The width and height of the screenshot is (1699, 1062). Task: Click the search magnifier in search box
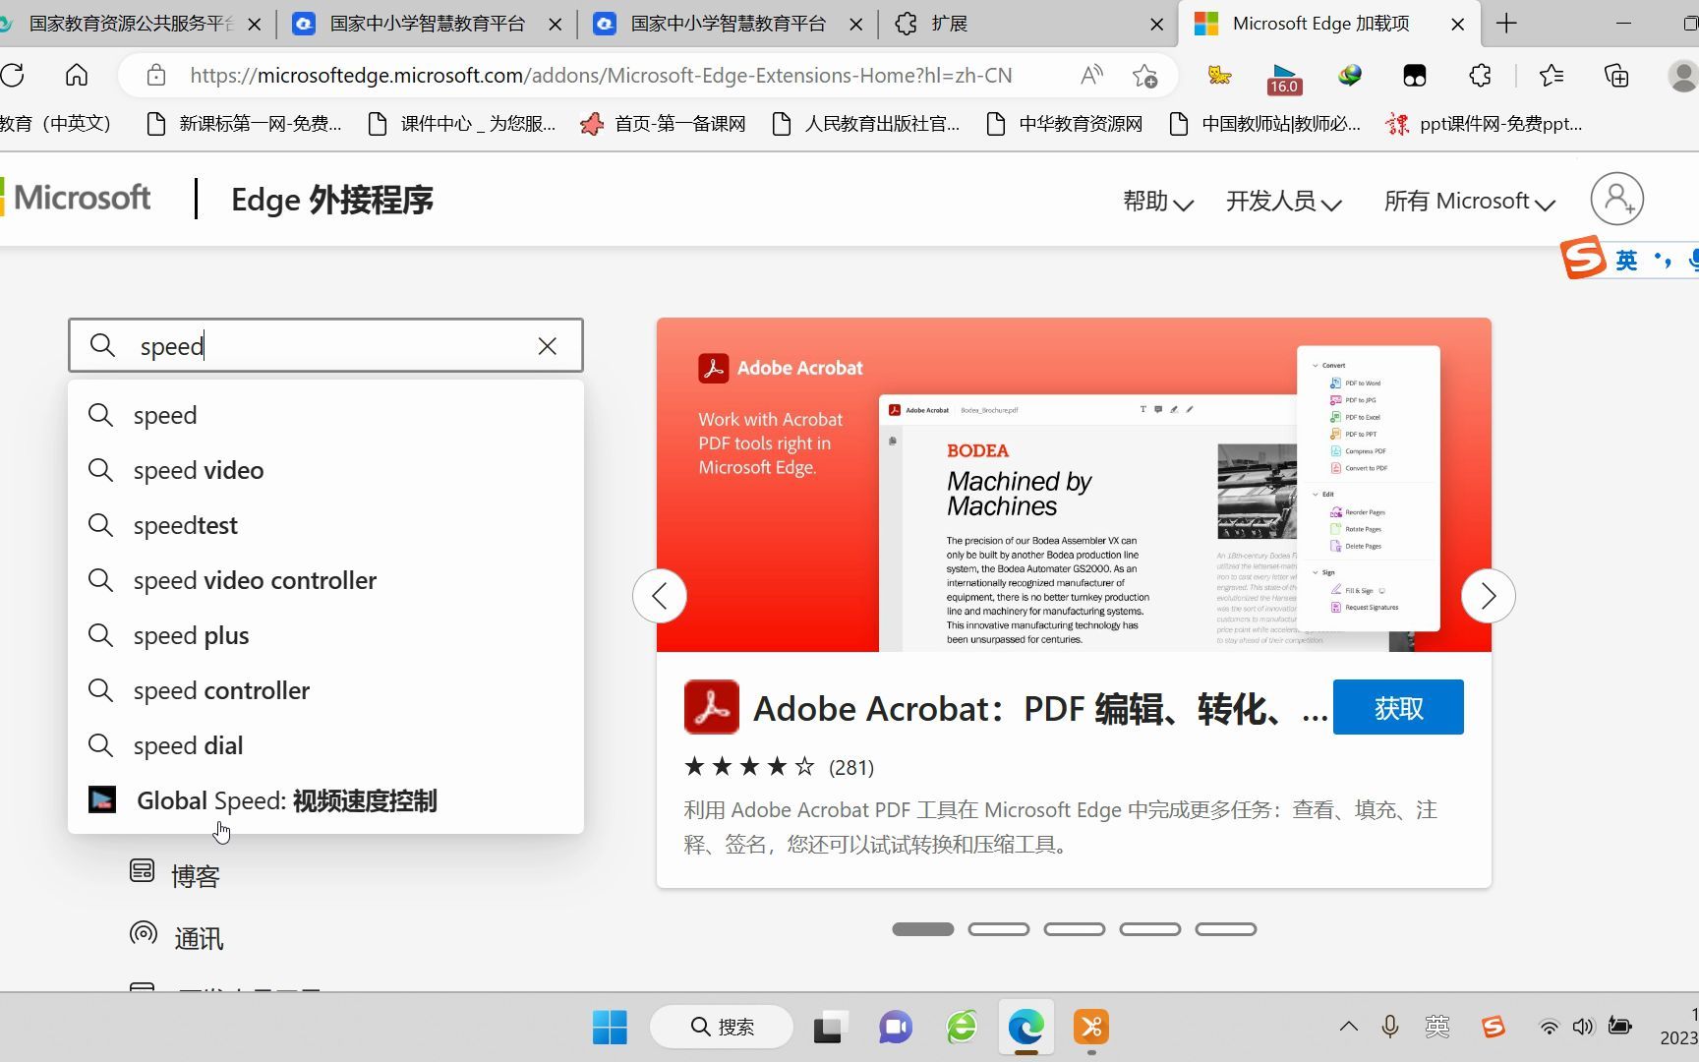[102, 345]
